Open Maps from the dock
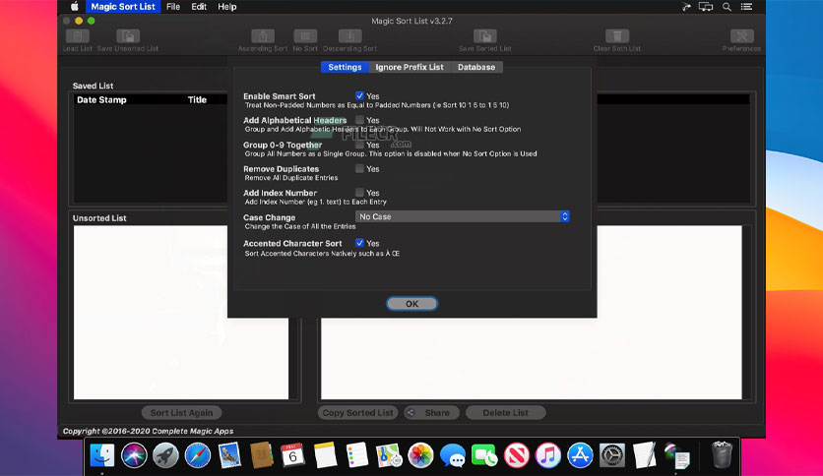823x476 pixels. click(389, 455)
